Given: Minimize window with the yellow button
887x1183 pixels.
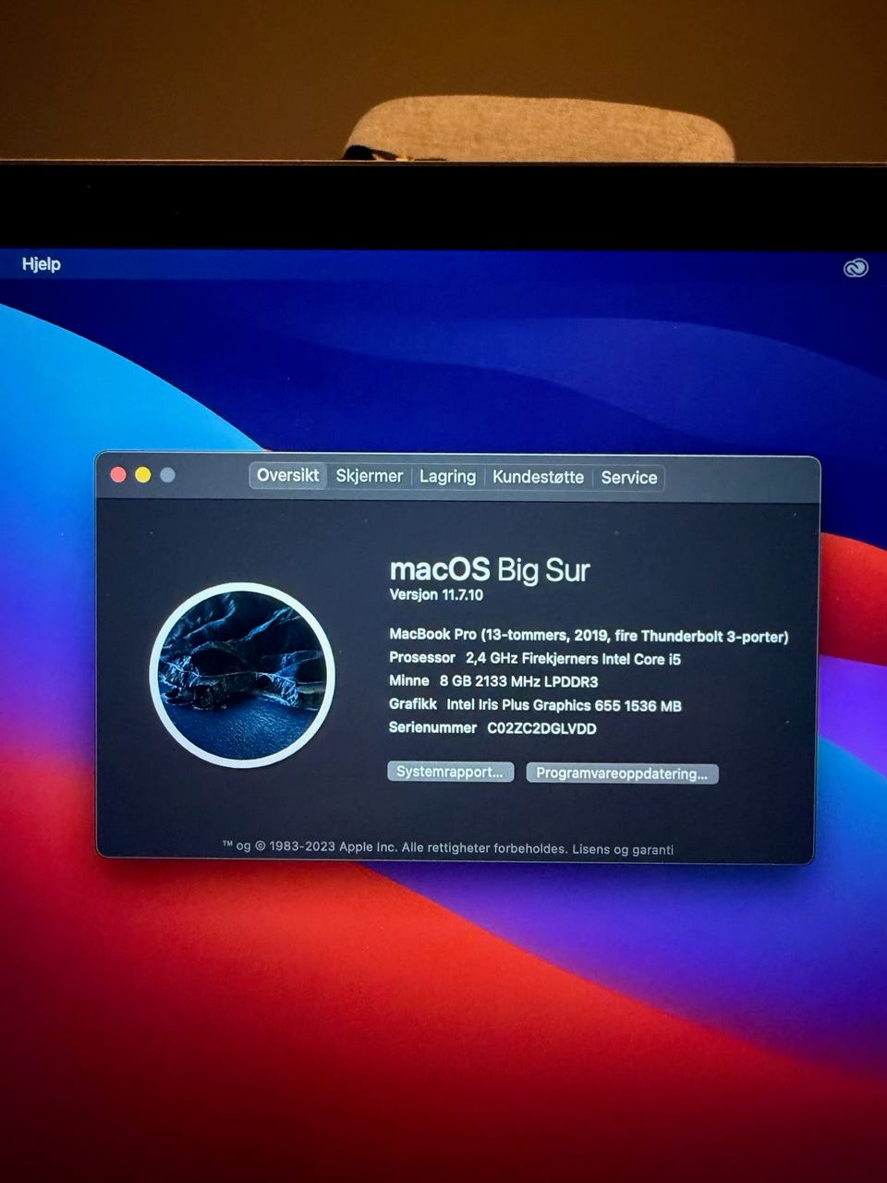Looking at the screenshot, I should click(x=142, y=475).
